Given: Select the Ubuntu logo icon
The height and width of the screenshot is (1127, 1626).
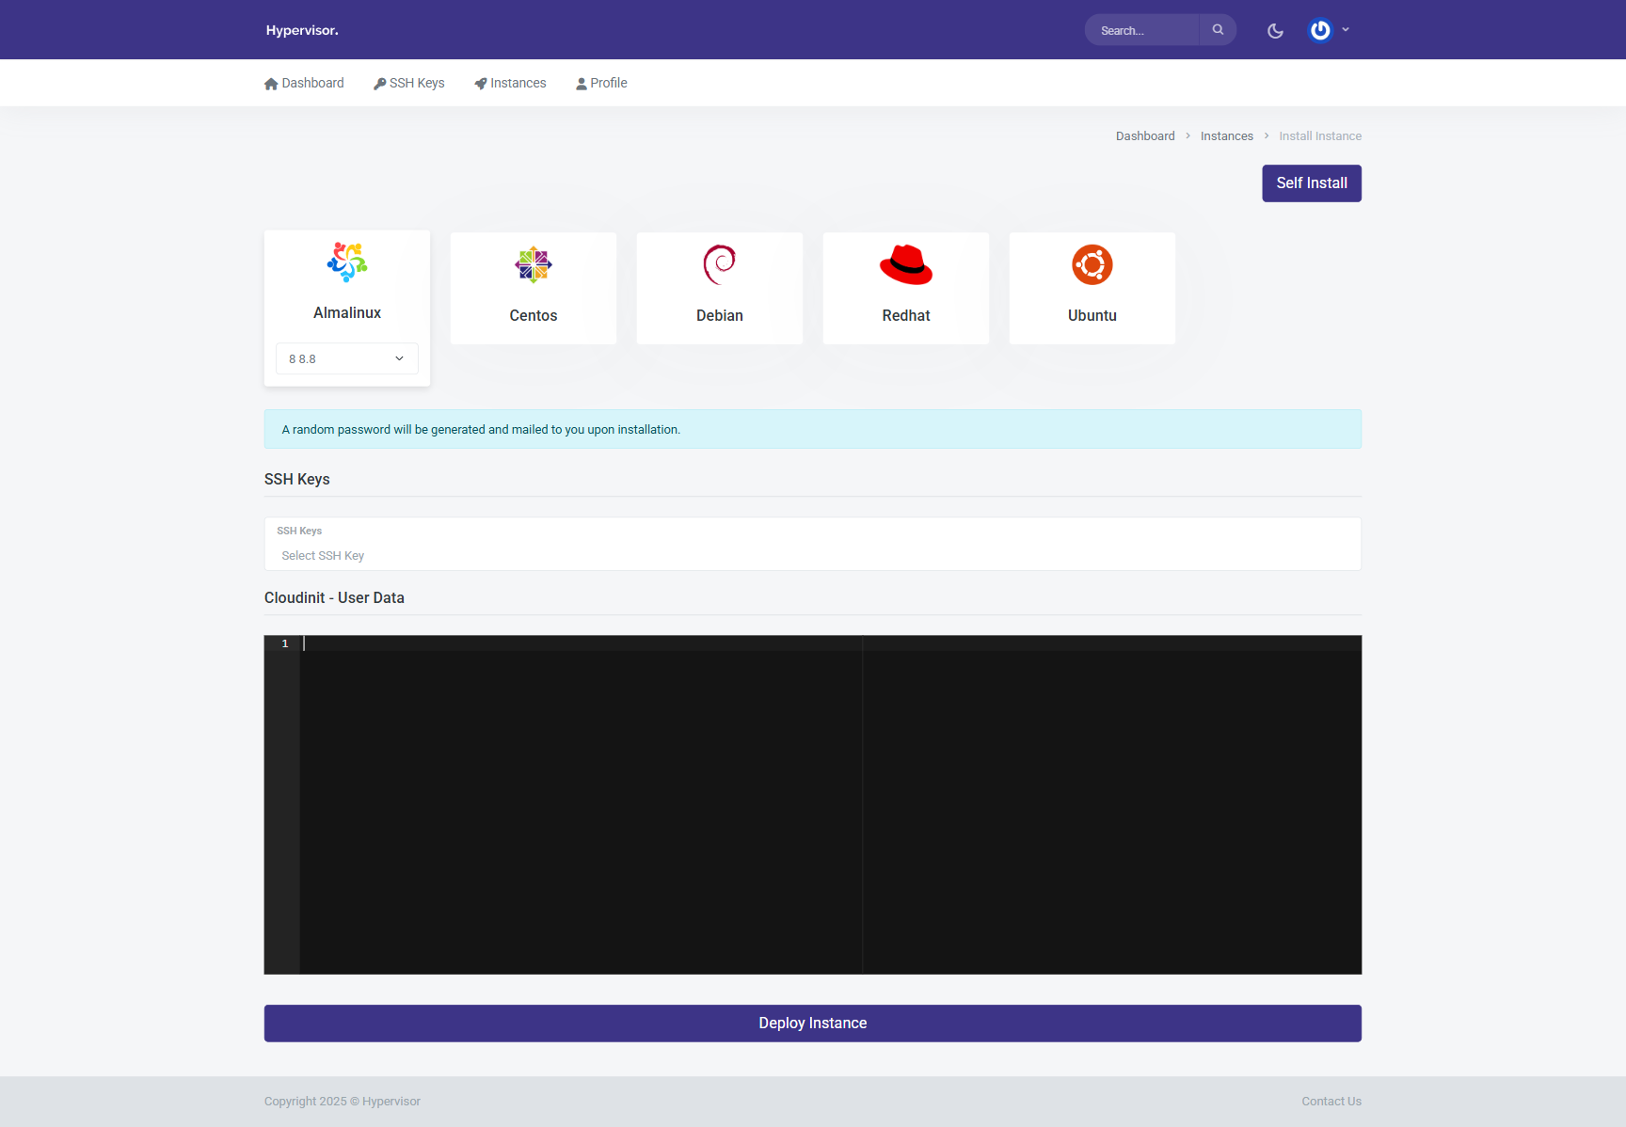Looking at the screenshot, I should coord(1092,264).
